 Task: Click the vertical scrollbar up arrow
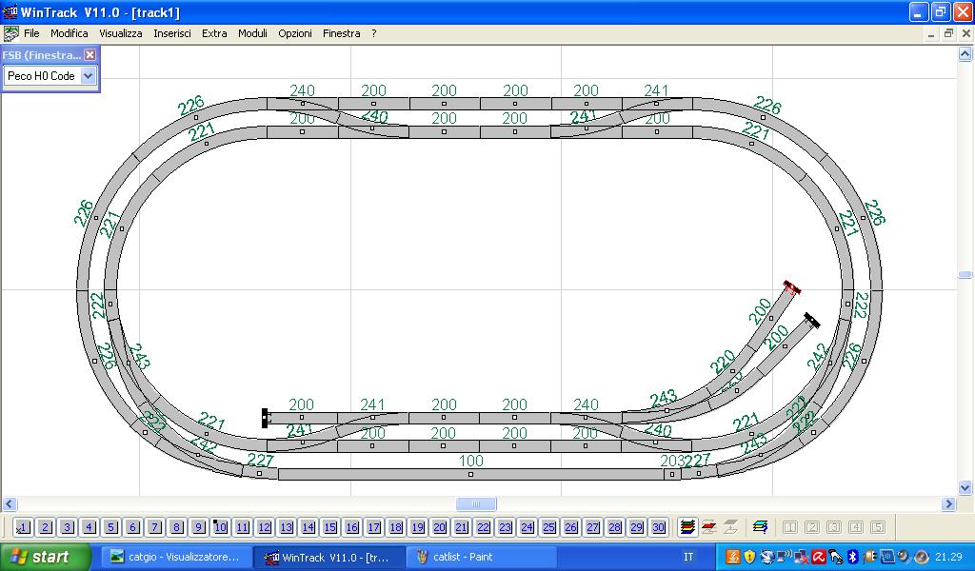coord(965,54)
